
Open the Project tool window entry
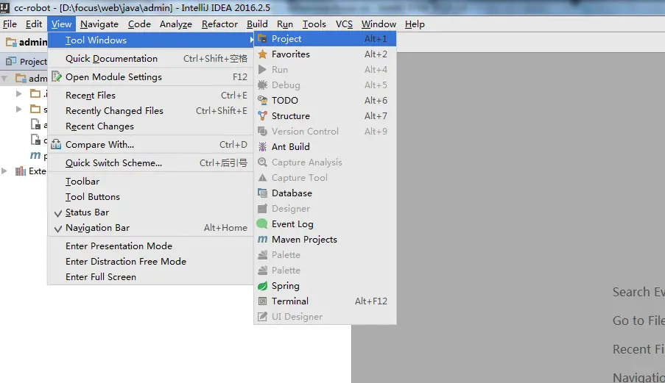click(325, 39)
